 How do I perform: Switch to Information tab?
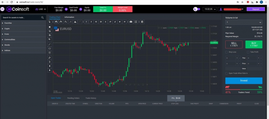point(69,17)
